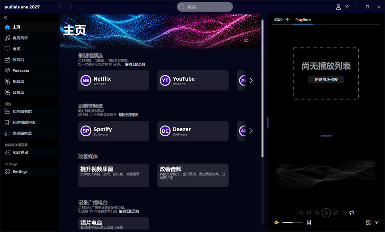Open 我的图书馆 library folder

29,111
